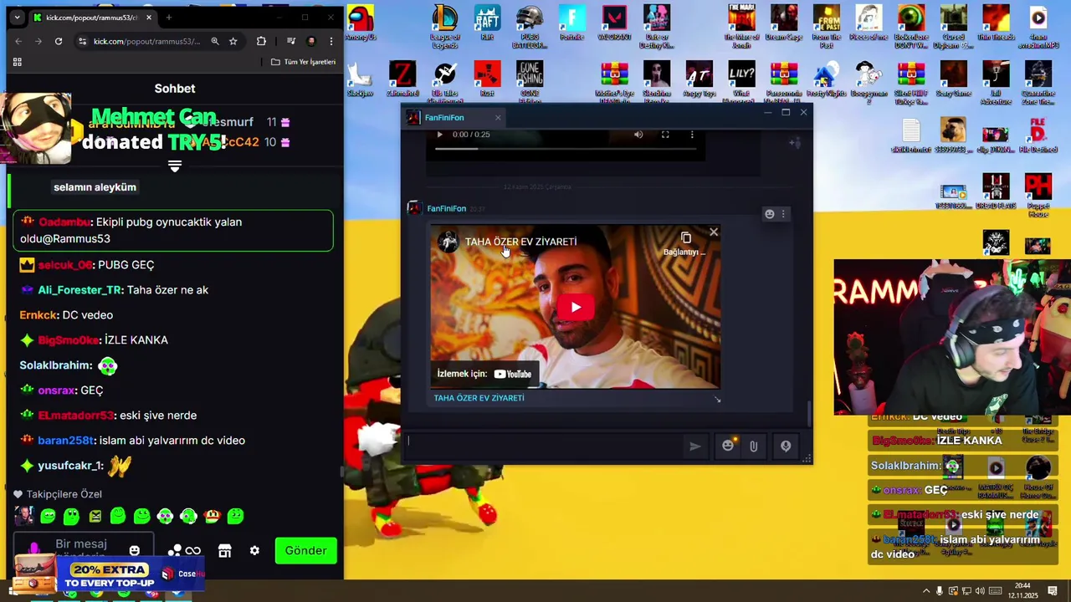The width and height of the screenshot is (1071, 602).
Task: Mute the audio clip volume icon
Action: [638, 135]
